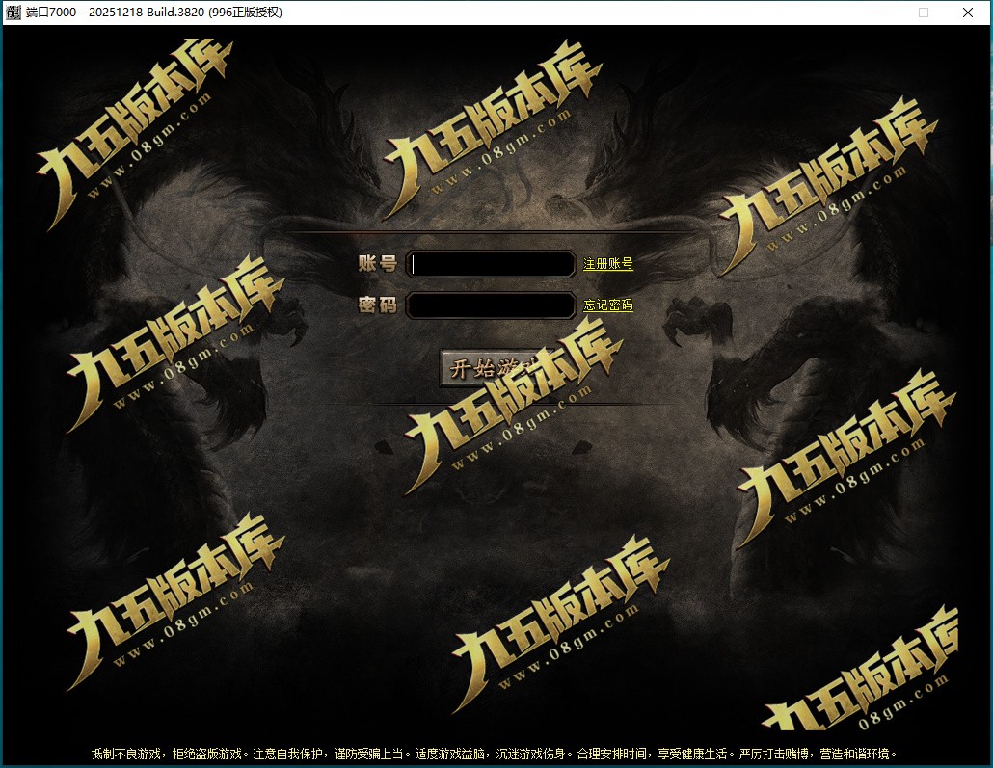Click the title bar text 端口7000
The width and height of the screenshot is (993, 768).
51,12
